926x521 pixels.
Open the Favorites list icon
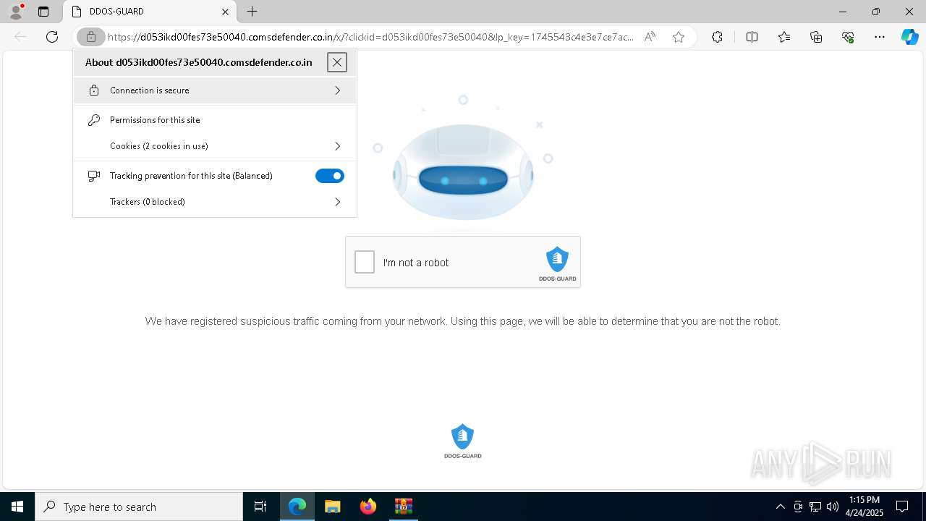pyautogui.click(x=784, y=37)
